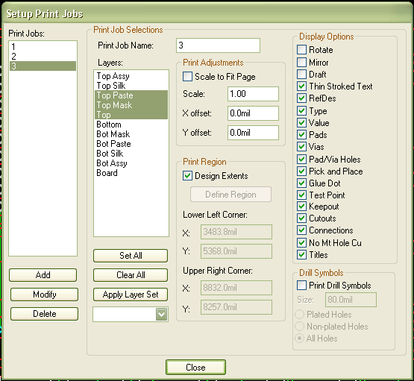Select Top Mask in Layers list
Image resolution: width=414 pixels, height=381 pixels.
pos(131,105)
